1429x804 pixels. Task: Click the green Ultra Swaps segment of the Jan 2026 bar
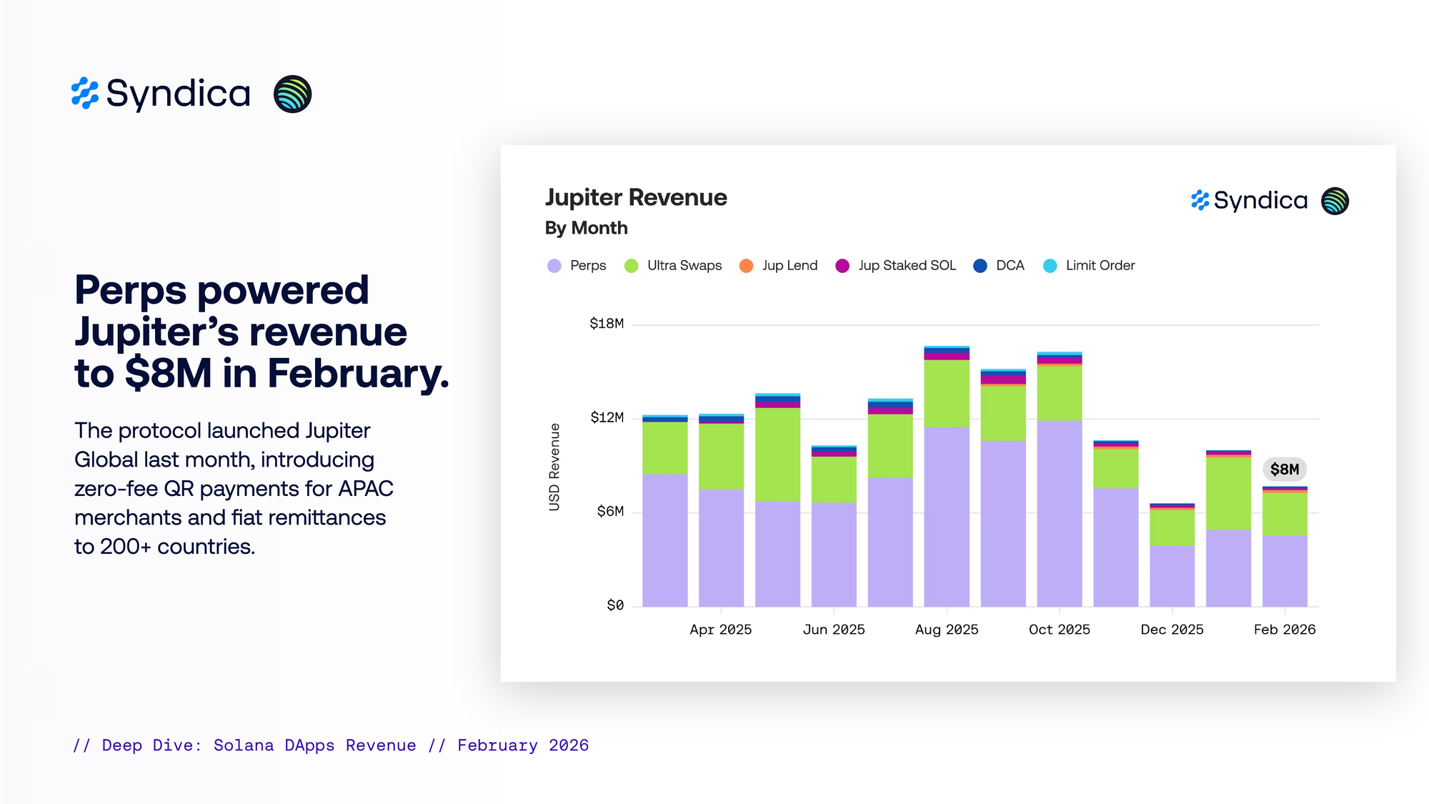click(1228, 493)
